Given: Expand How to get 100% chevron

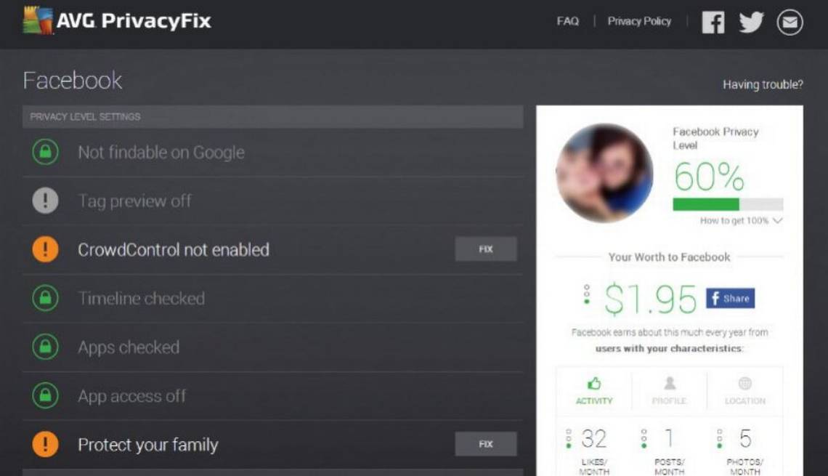Looking at the screenshot, I should (777, 220).
